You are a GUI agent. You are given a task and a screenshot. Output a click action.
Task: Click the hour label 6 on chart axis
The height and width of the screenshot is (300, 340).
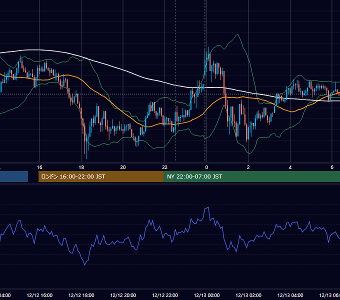(x=332, y=167)
